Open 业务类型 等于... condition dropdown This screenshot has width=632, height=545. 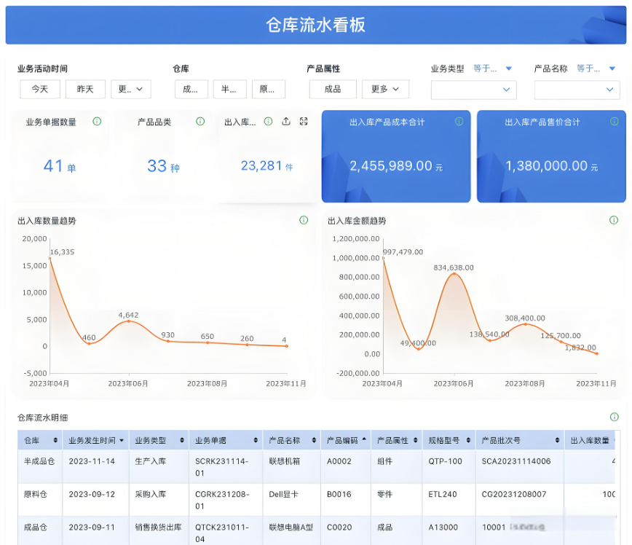(492, 68)
